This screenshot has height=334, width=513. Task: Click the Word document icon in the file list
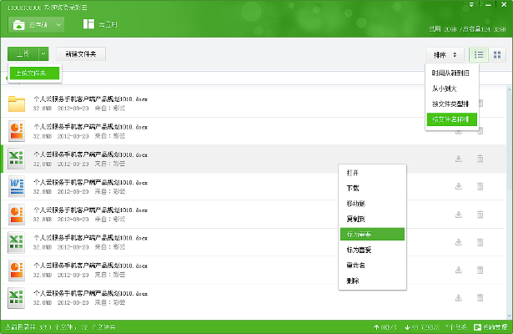tap(17, 186)
